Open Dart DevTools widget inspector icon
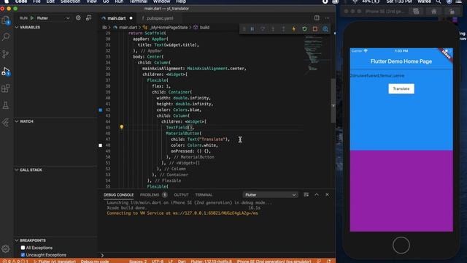467x263 pixels. point(325,29)
